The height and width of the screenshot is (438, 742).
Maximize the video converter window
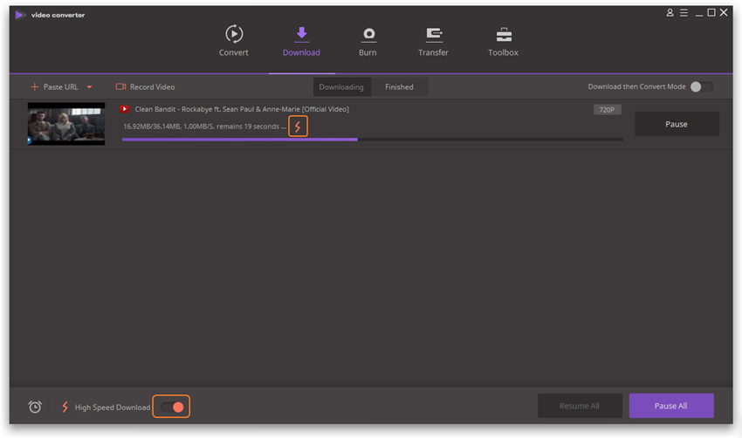coord(711,13)
